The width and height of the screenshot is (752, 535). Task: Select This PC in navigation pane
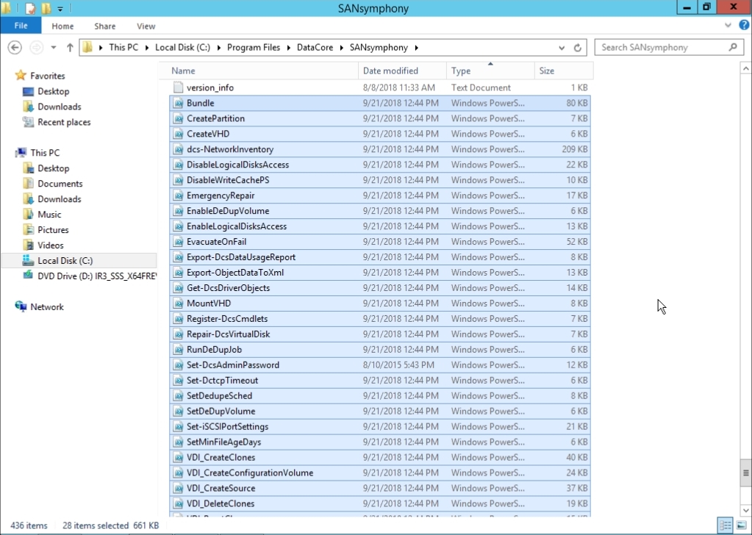(x=45, y=152)
